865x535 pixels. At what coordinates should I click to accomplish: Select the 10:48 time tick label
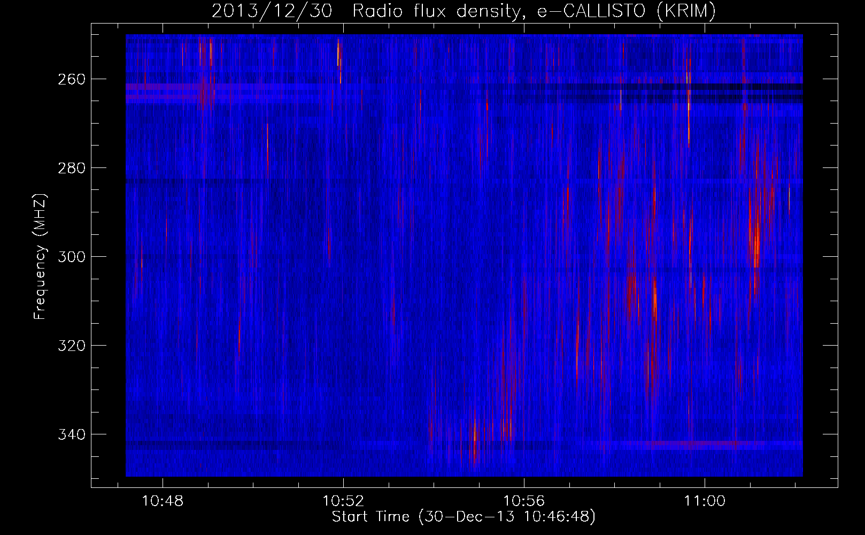[x=163, y=501]
